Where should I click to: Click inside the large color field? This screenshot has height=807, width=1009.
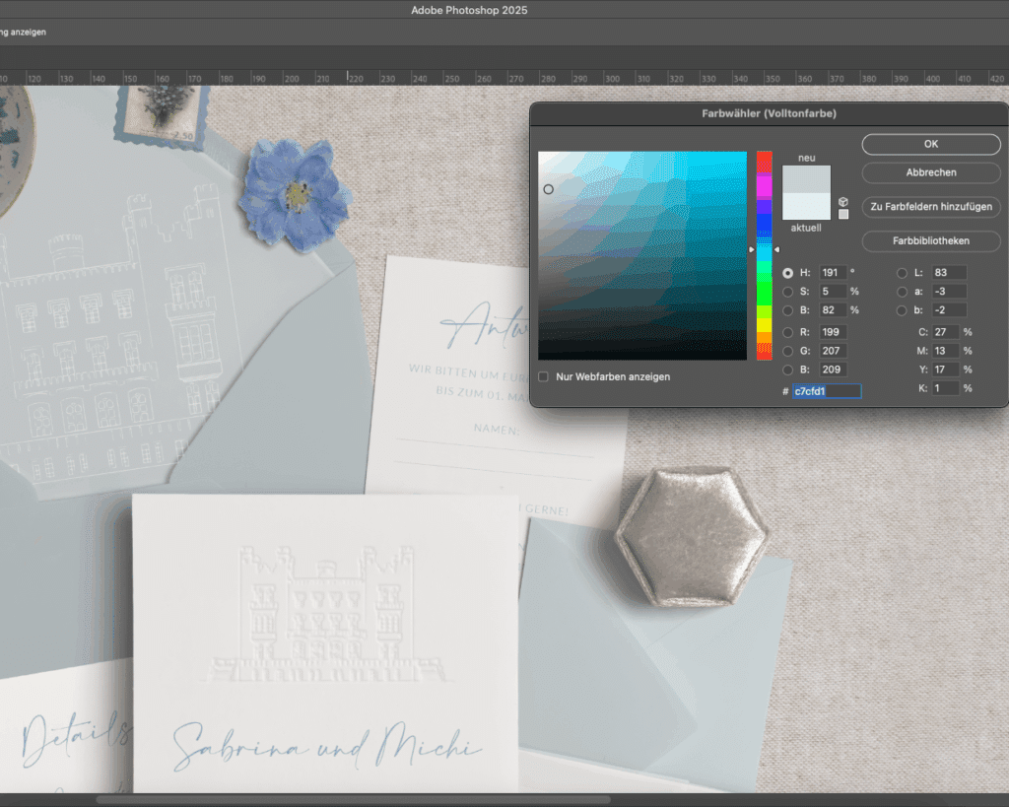point(642,255)
